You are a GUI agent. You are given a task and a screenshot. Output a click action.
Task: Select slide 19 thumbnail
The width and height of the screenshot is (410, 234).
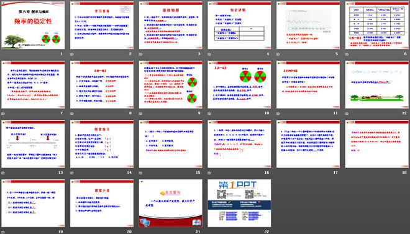click(x=33, y=203)
